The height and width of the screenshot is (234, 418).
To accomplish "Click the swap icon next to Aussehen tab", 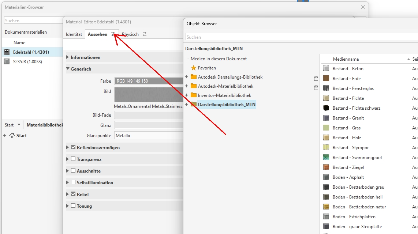I will point(113,34).
